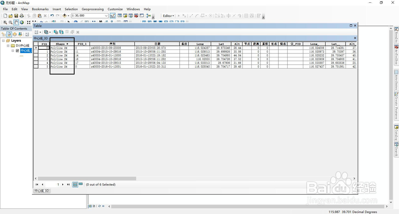Screen dimensions: 399x214
Task: Click the table horizontal scrollbar thumb
Action: 87,179
